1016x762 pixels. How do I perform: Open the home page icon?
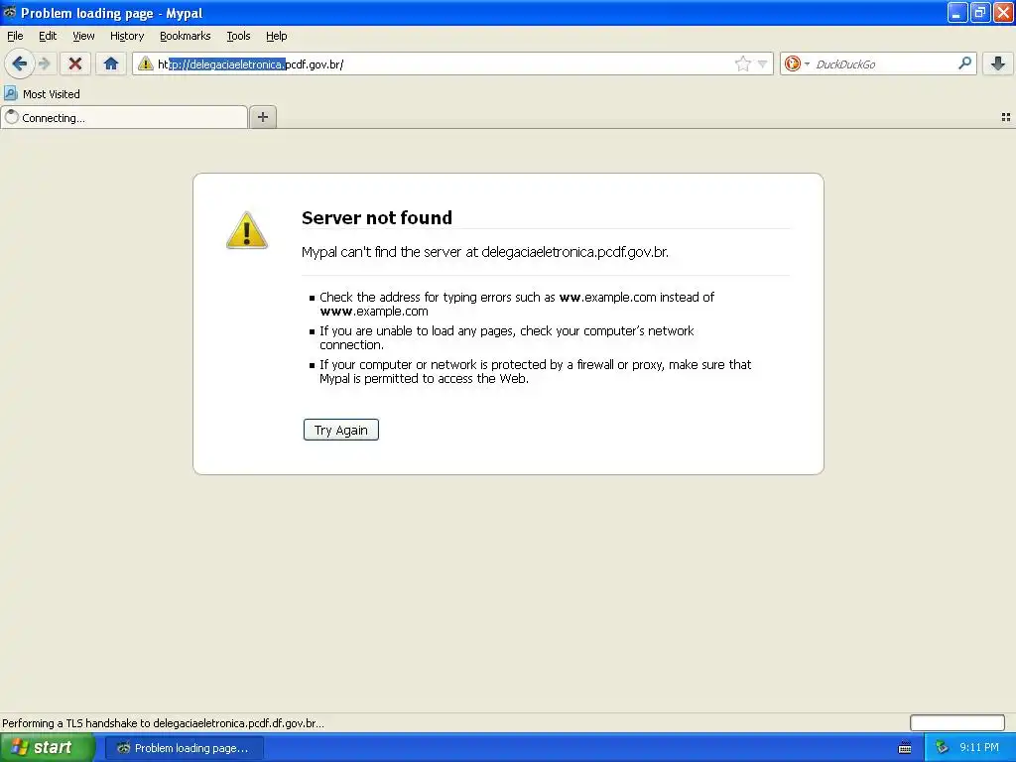click(x=111, y=63)
